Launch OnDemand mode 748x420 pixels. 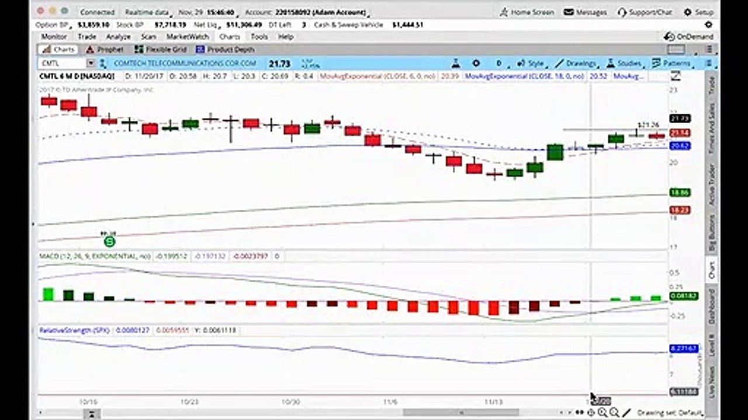click(x=688, y=36)
